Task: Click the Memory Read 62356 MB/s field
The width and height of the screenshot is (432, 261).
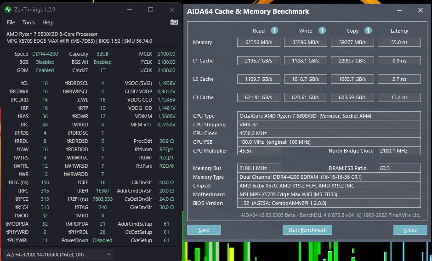Action: coord(259,42)
